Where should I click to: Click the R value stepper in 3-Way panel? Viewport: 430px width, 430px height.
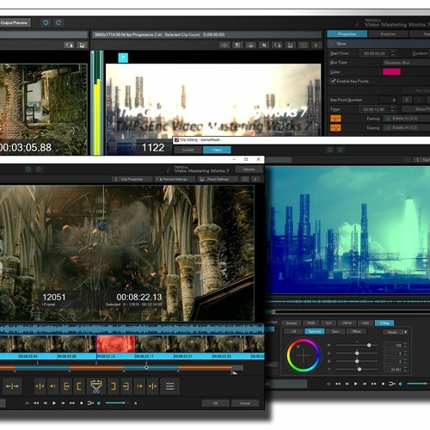click(x=405, y=345)
